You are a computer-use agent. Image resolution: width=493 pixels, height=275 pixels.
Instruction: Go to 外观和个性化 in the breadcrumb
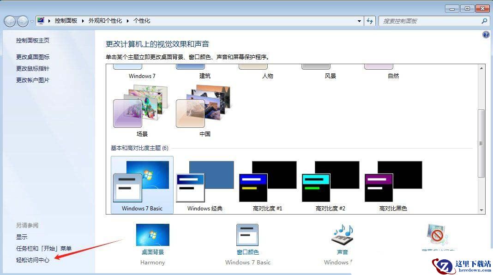tap(105, 21)
